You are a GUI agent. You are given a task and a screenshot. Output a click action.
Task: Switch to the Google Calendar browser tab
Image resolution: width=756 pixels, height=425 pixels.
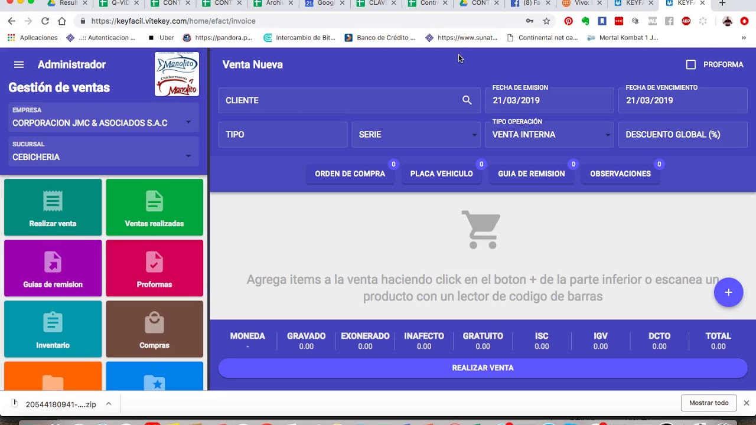325,4
